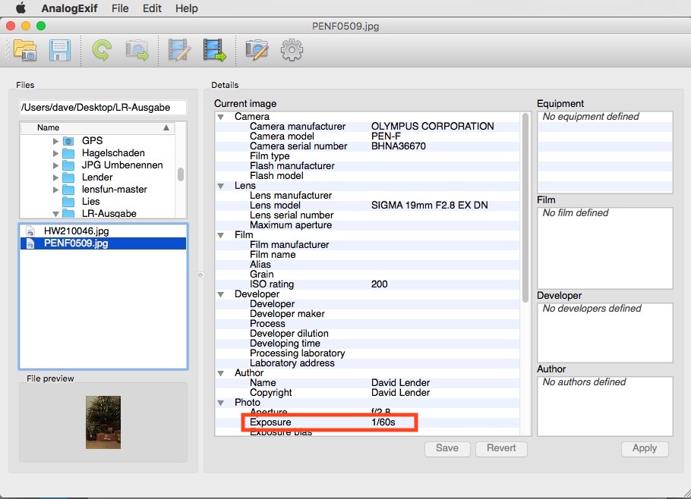Collapse the Camera section in details
The image size is (691, 499).
pyautogui.click(x=221, y=117)
